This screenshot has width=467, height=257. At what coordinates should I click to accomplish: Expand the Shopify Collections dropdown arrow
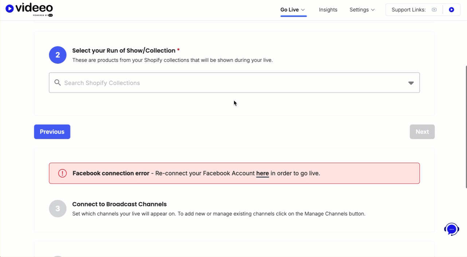(x=411, y=83)
